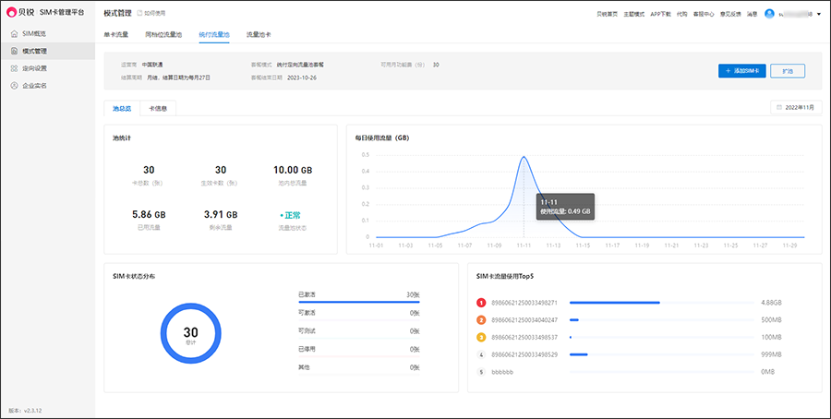Open the 客服中心 link

(x=704, y=14)
